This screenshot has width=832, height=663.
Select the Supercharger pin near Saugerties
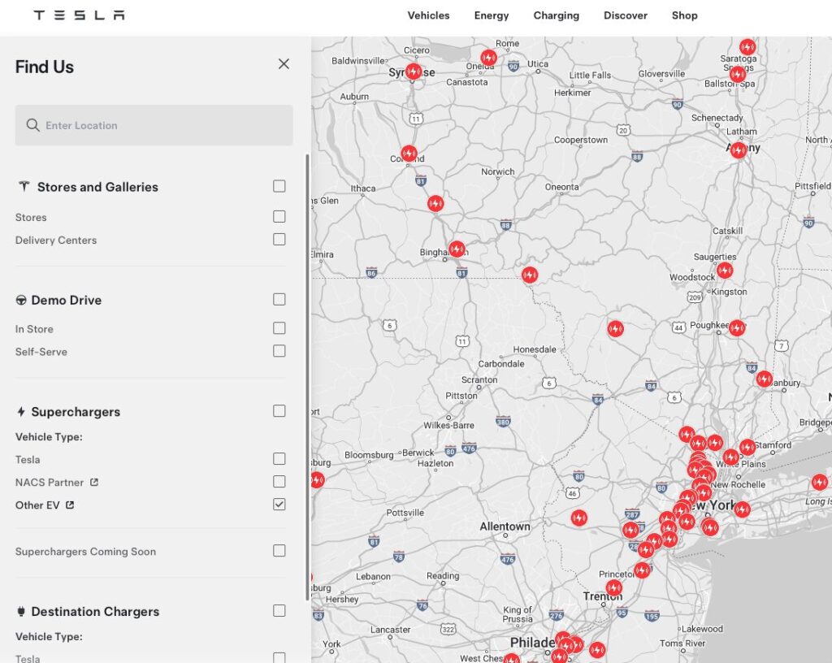point(725,270)
